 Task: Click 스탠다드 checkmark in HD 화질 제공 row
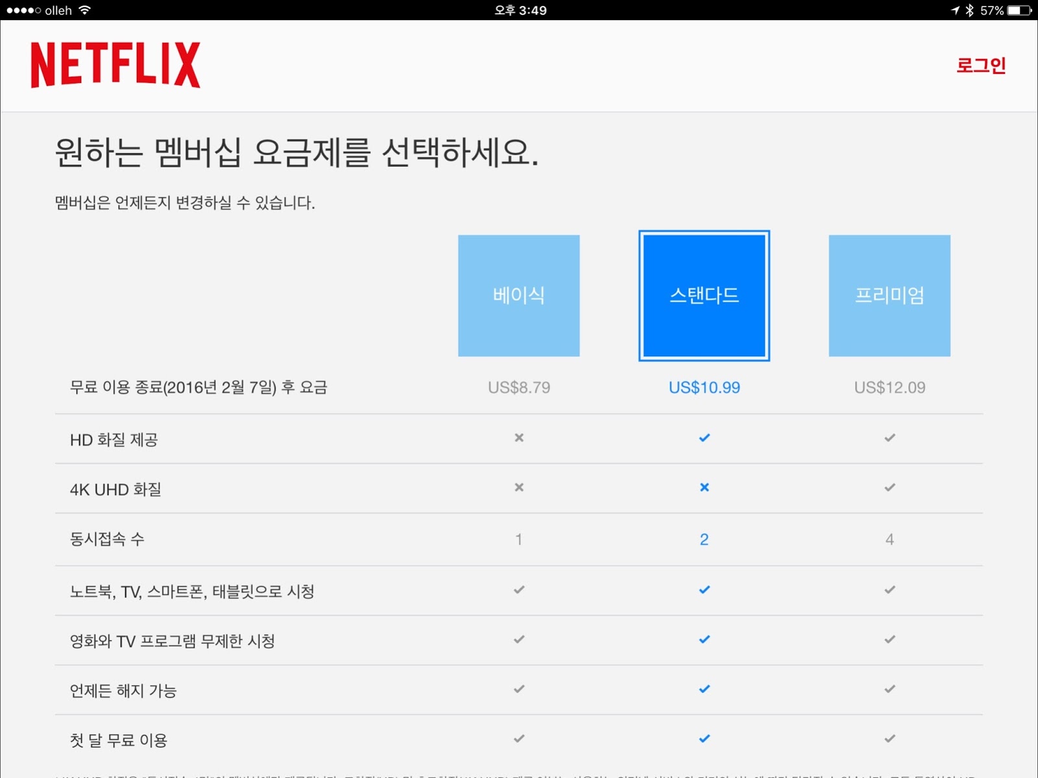[x=705, y=438]
